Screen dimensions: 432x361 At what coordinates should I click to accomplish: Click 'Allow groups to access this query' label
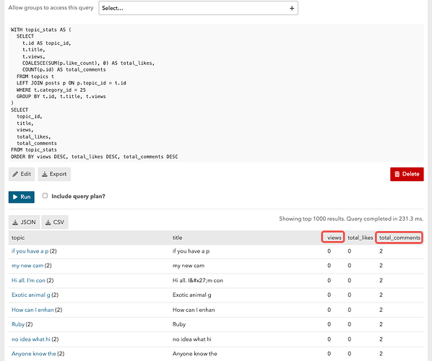point(51,8)
